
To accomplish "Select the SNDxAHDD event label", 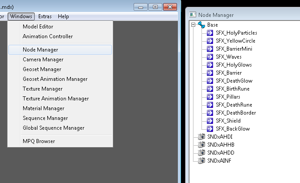I will pos(221,153).
